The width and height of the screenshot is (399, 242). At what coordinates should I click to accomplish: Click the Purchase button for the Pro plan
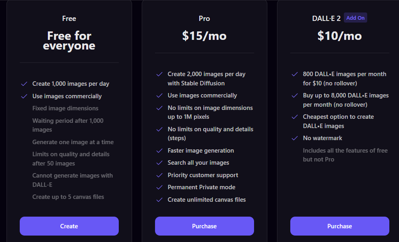(x=205, y=226)
